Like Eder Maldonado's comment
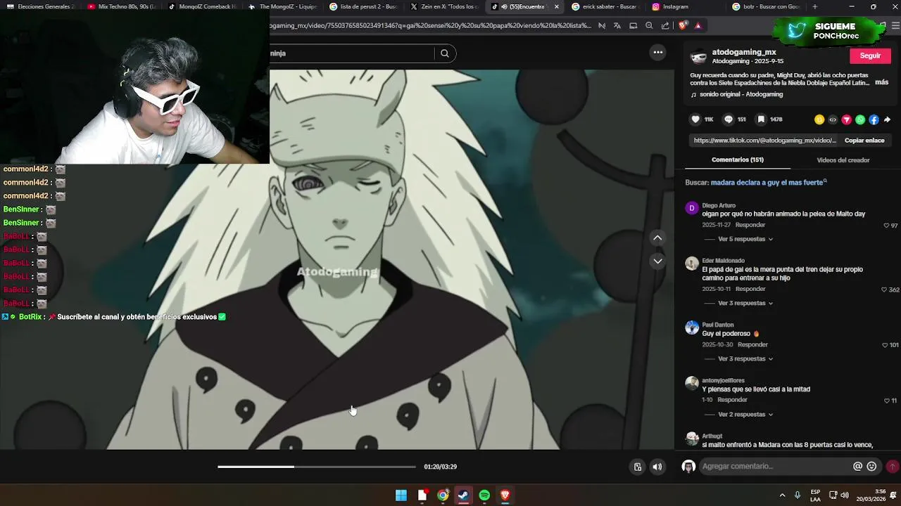 (x=884, y=290)
